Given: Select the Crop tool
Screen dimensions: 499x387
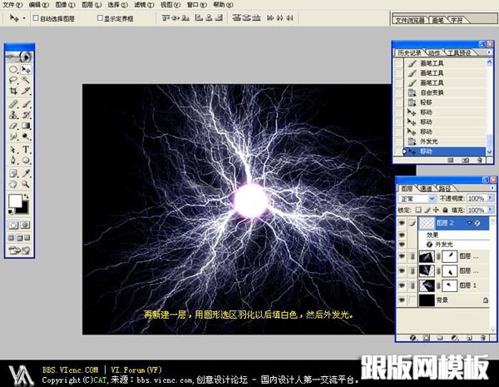Looking at the screenshot, I should pyautogui.click(x=13, y=91).
